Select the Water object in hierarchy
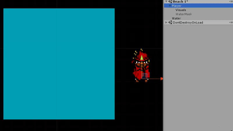This screenshot has height=131, width=233. click(176, 18)
